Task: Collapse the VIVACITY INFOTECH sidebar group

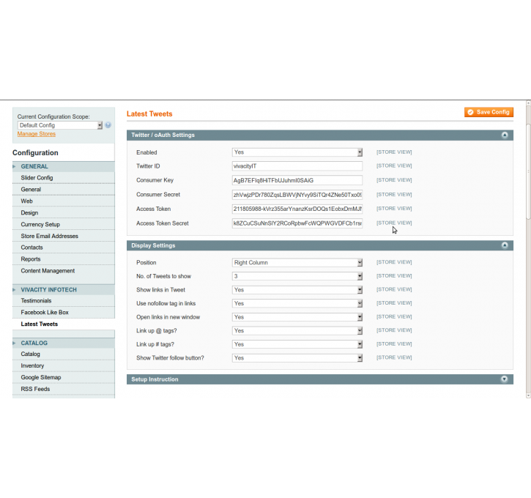Action: pyautogui.click(x=64, y=290)
